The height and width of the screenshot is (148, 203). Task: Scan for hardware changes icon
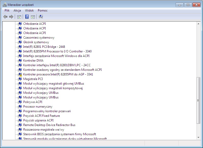[x=41, y=17]
